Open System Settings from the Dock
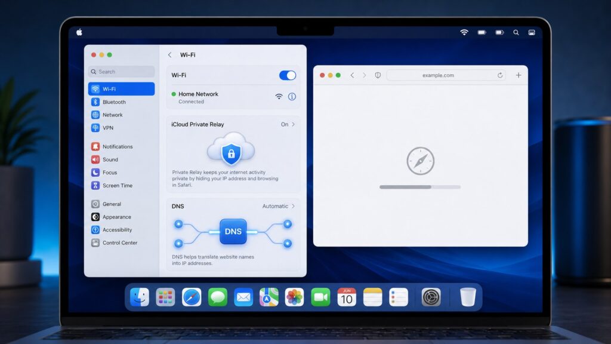The height and width of the screenshot is (344, 611). click(x=431, y=297)
